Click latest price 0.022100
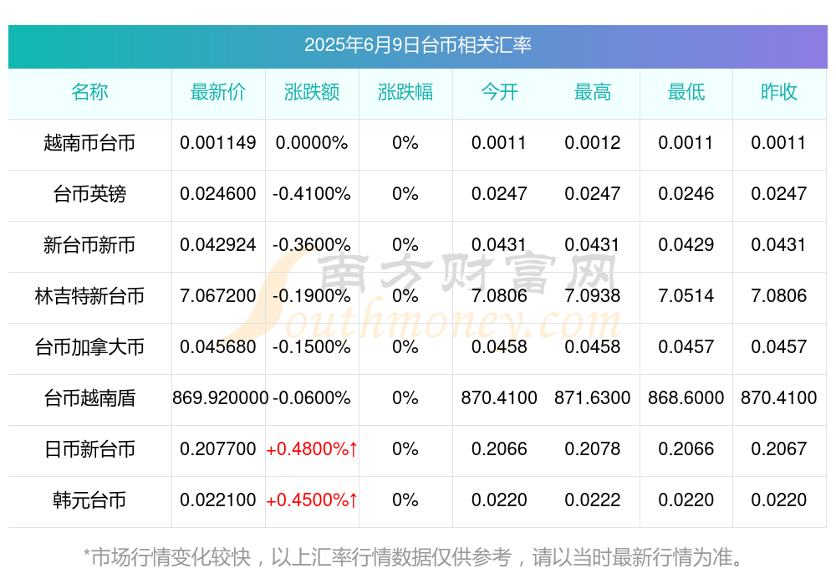The height and width of the screenshot is (584, 836). 218,500
